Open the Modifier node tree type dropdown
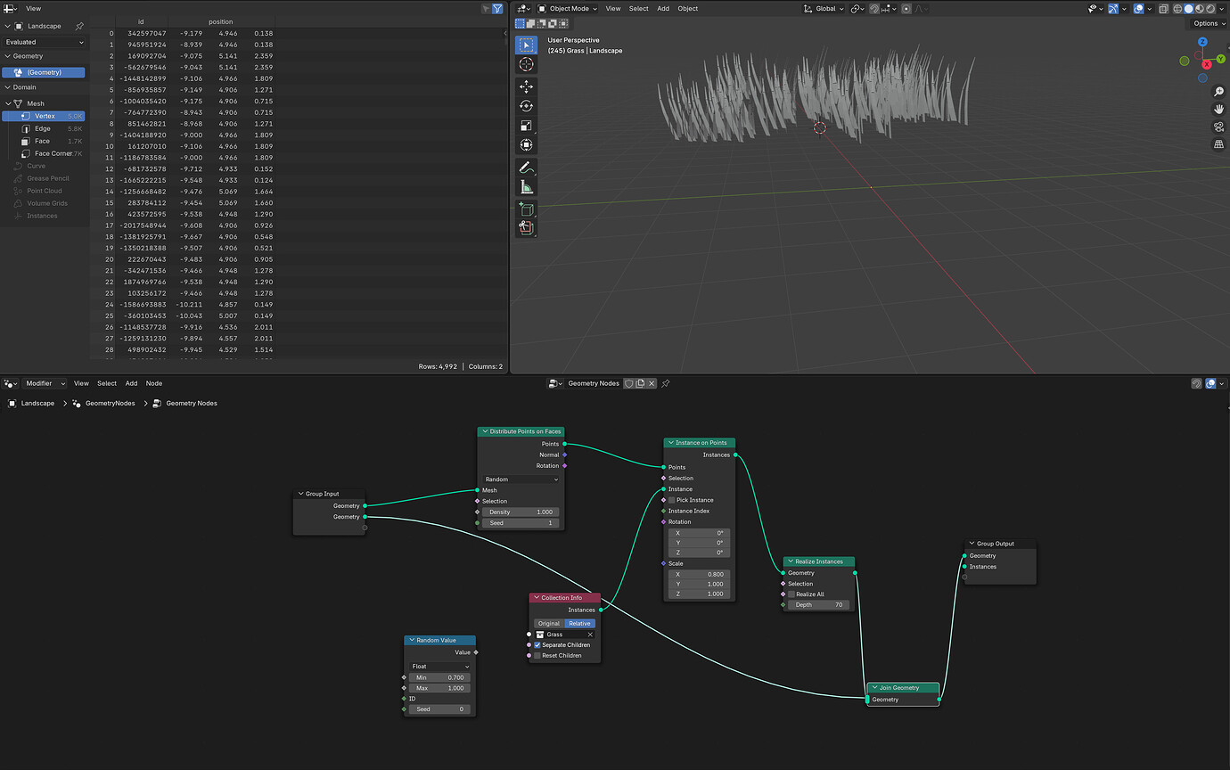The image size is (1230, 770). coord(45,383)
